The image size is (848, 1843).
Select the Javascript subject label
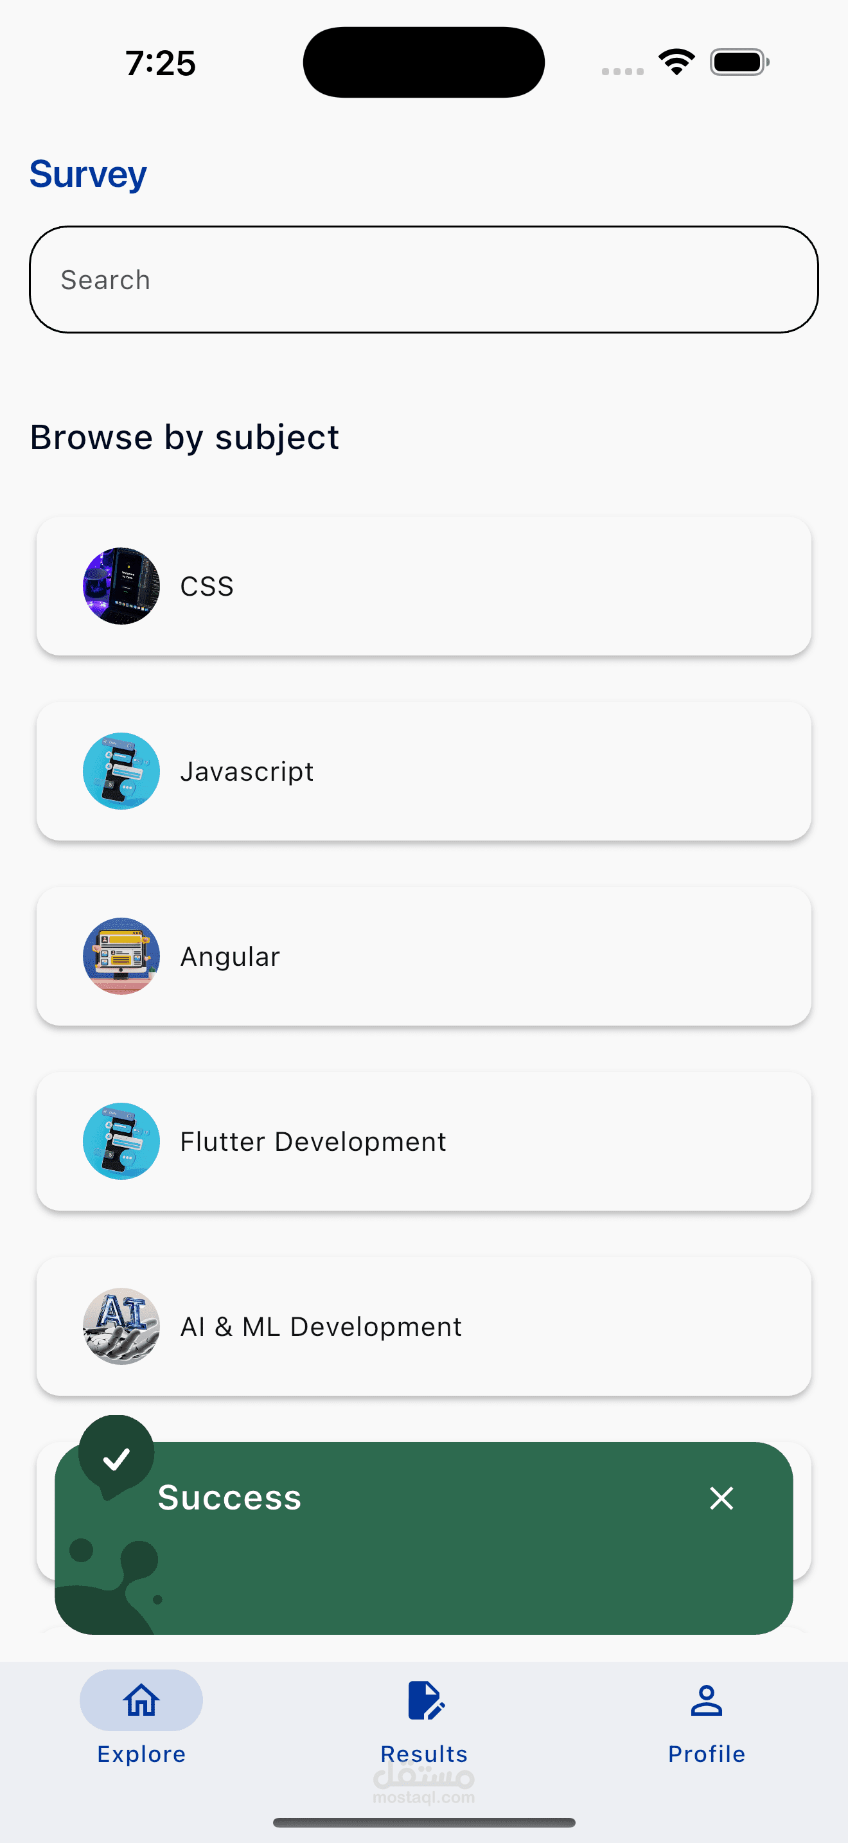(x=247, y=771)
